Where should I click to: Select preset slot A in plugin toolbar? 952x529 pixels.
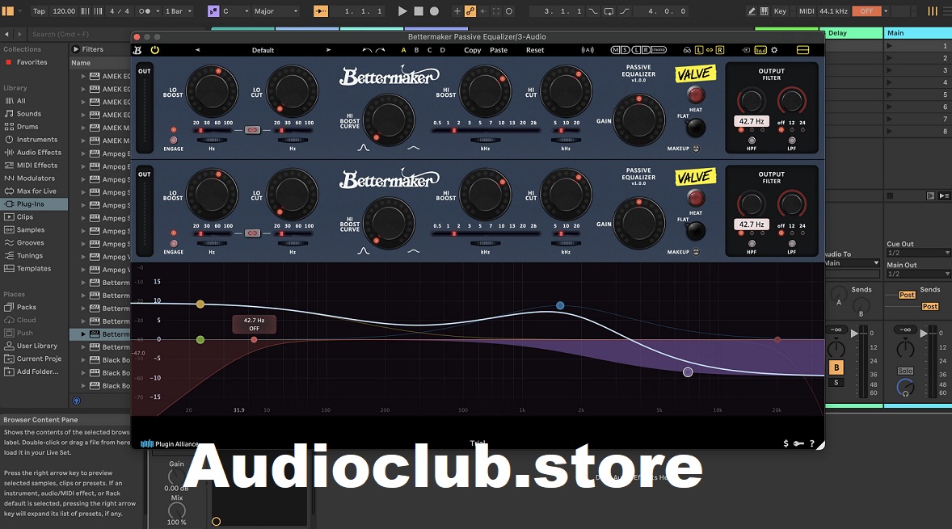point(403,50)
